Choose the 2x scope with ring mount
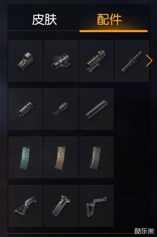This screenshot has width=157, height=237. click(61, 61)
